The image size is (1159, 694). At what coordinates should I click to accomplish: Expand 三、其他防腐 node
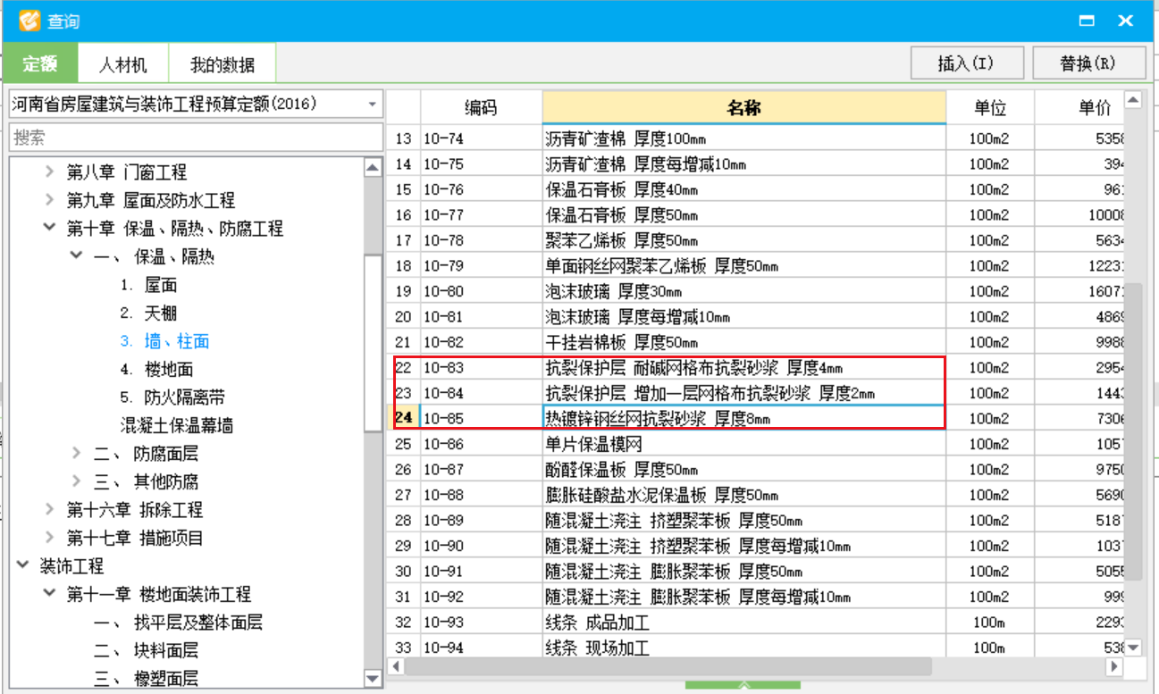(76, 481)
